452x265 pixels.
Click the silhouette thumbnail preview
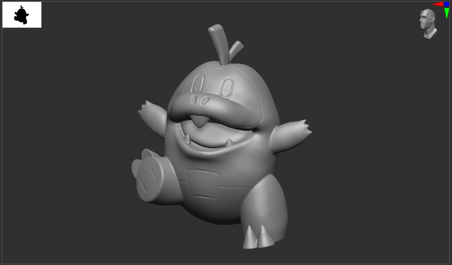point(22,15)
